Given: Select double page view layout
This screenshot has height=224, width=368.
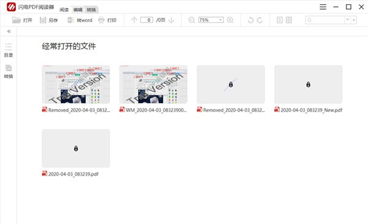Looking at the screenshot, I should 289,20.
